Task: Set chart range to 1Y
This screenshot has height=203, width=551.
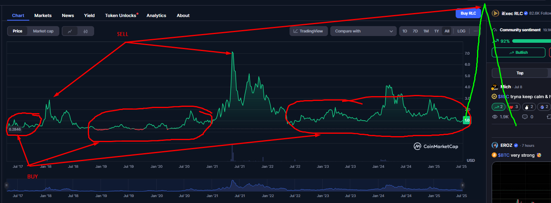Action: (436, 31)
